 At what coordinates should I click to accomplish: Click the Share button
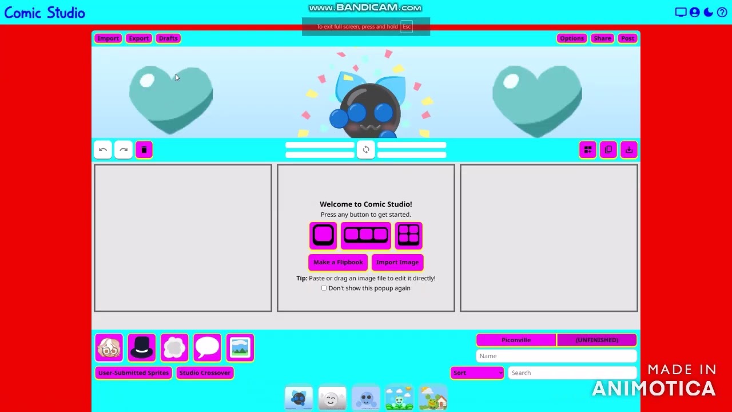pyautogui.click(x=602, y=38)
